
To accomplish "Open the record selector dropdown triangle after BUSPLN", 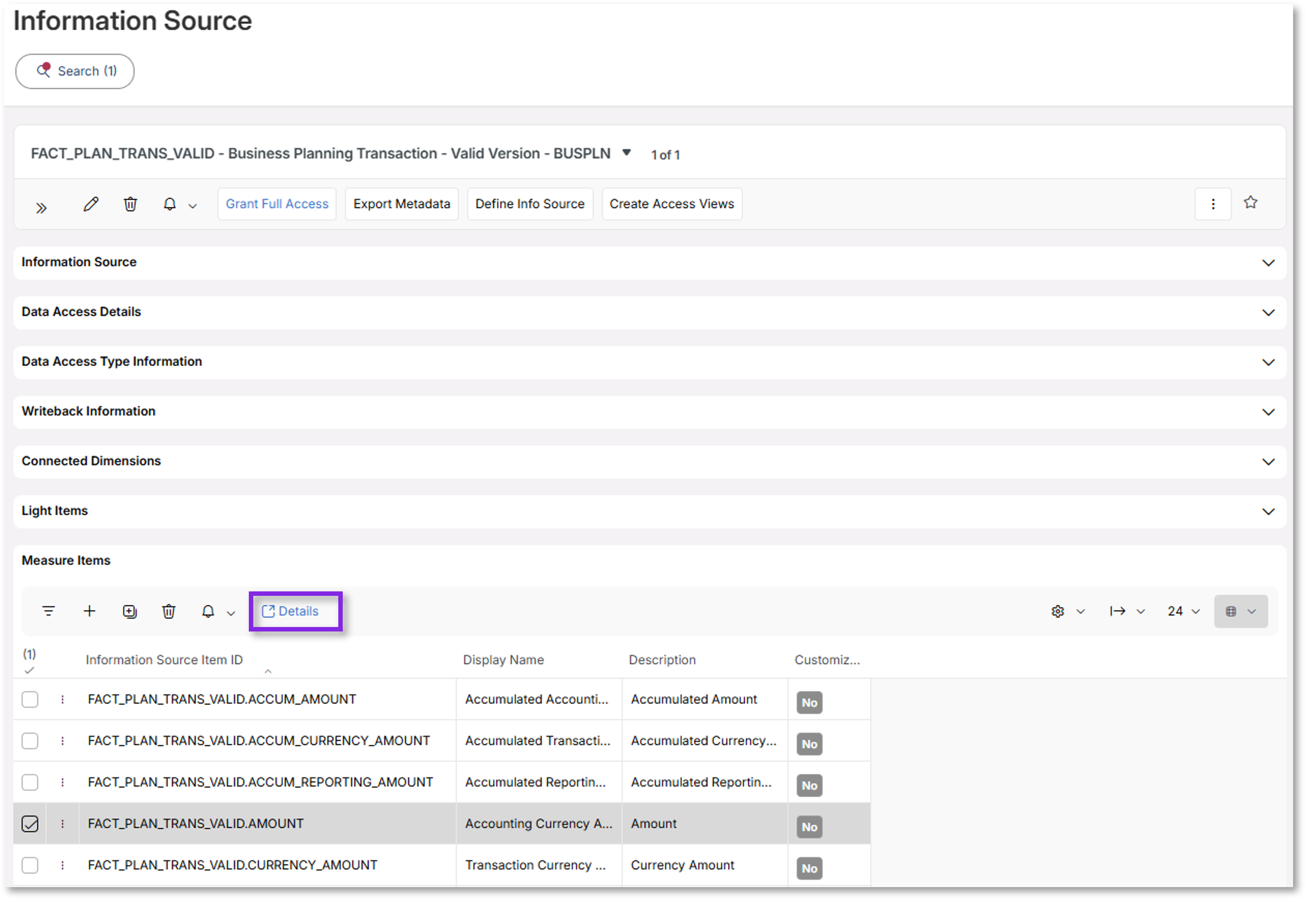I will (x=626, y=152).
